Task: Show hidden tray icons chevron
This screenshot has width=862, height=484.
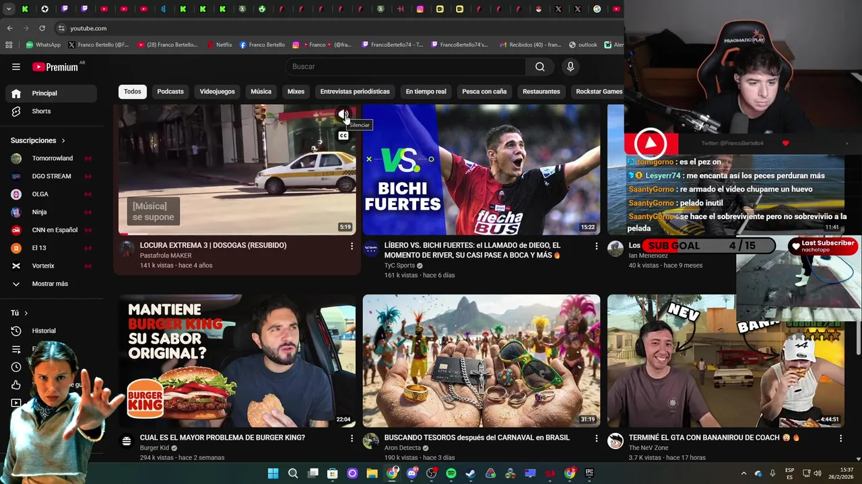Action: tap(743, 473)
